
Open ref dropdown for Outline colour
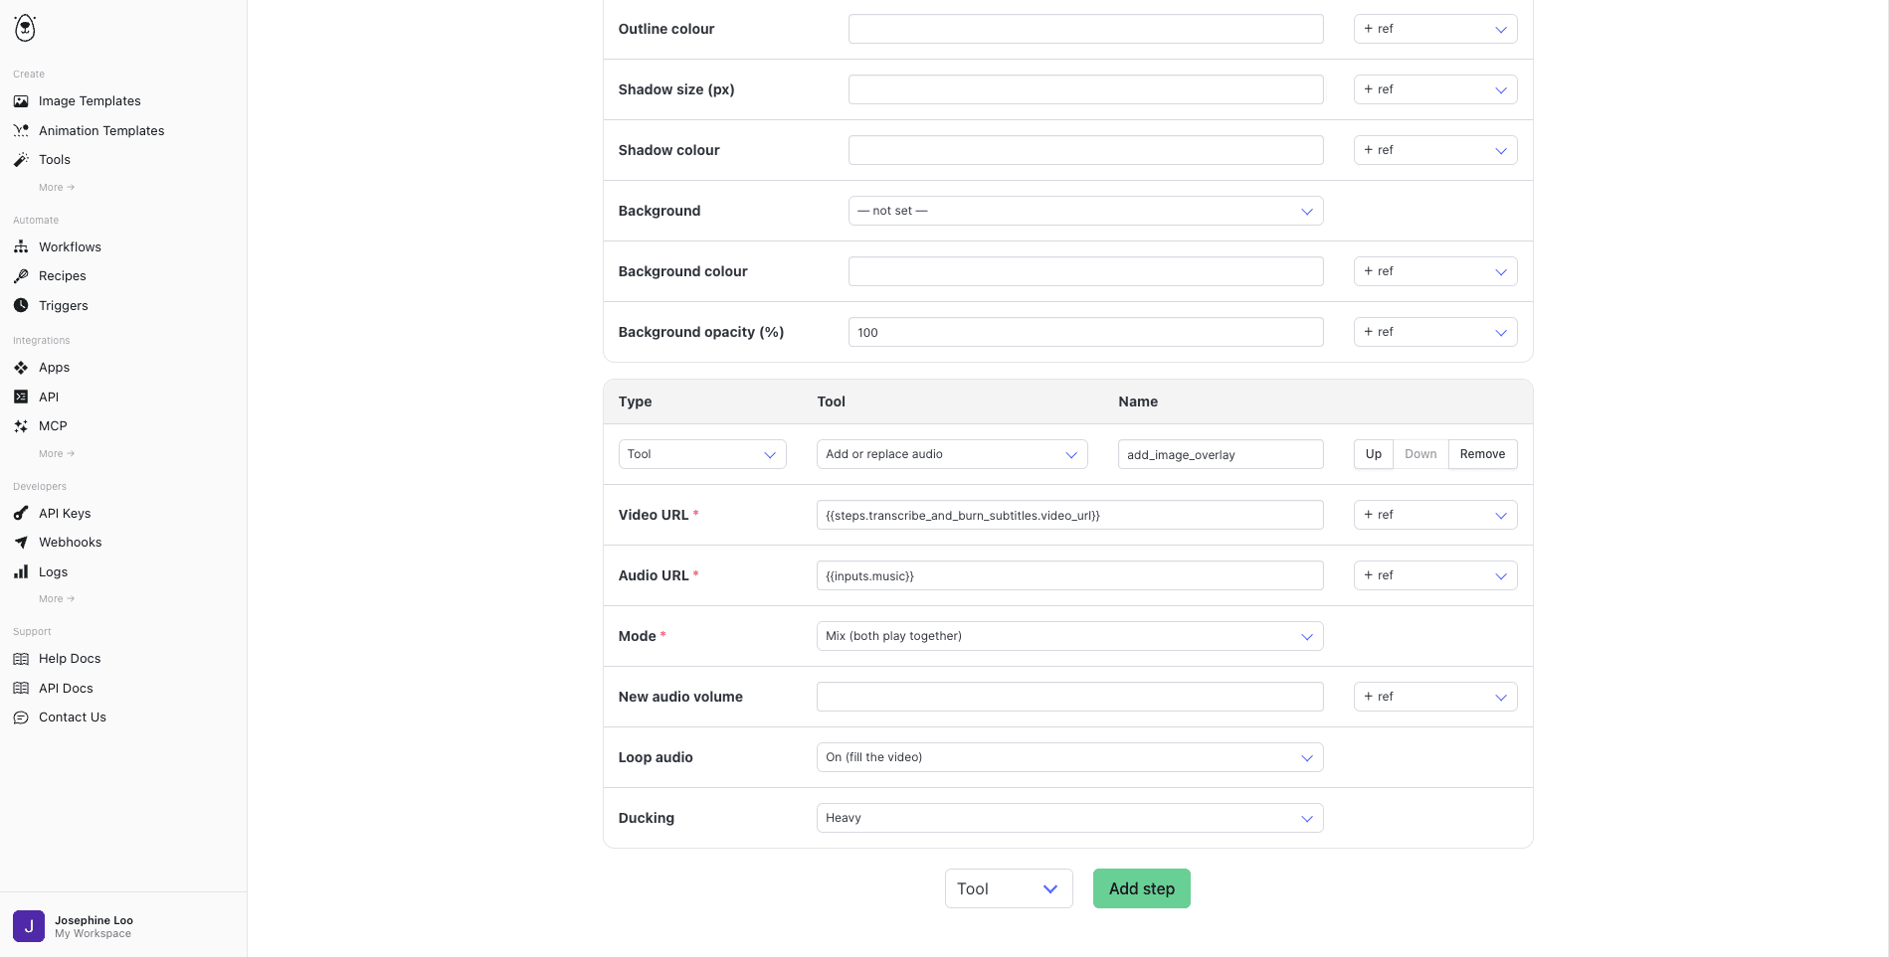click(1435, 29)
